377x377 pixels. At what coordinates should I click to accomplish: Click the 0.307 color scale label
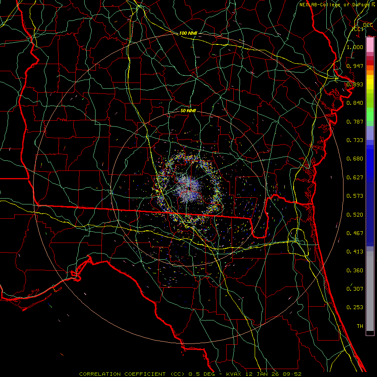[x=355, y=289]
